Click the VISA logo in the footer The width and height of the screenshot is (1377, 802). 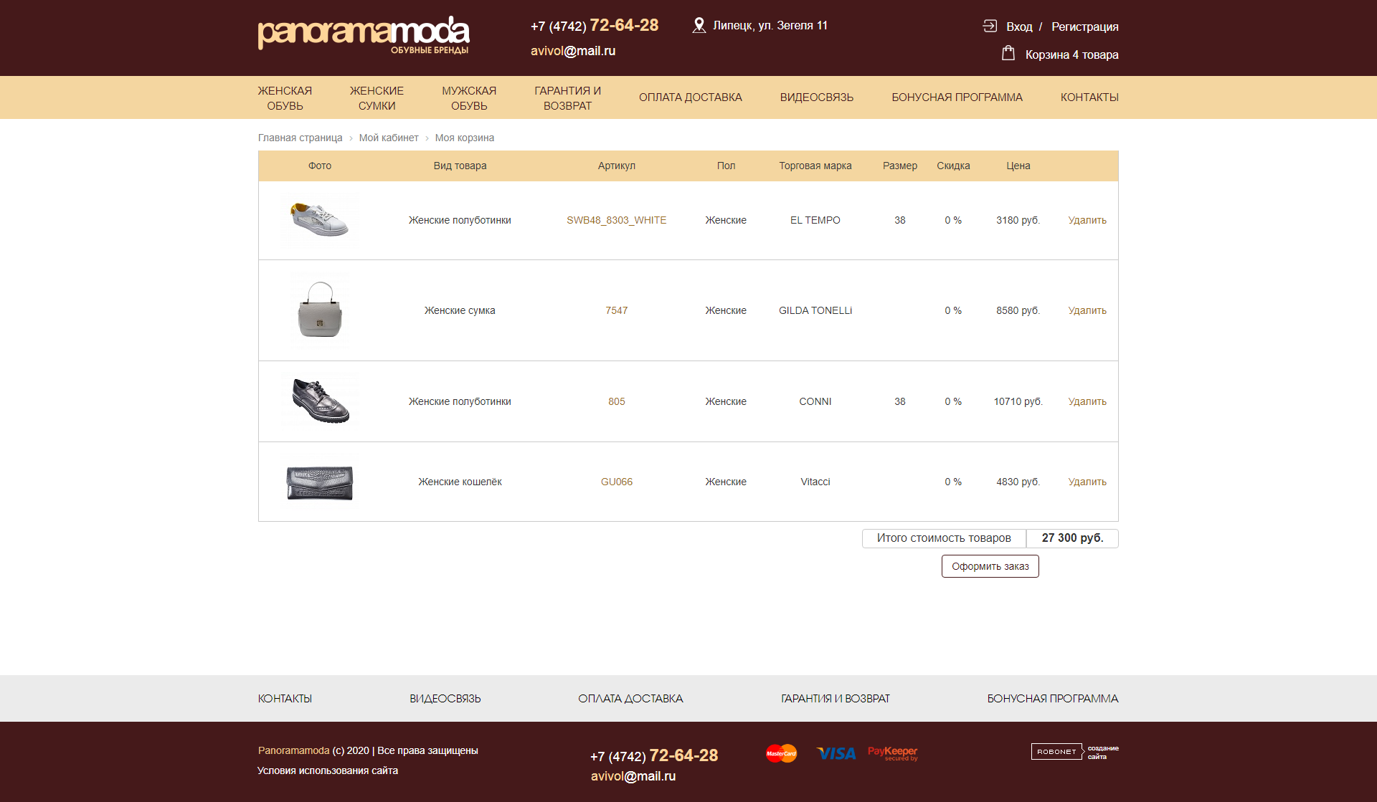(836, 753)
